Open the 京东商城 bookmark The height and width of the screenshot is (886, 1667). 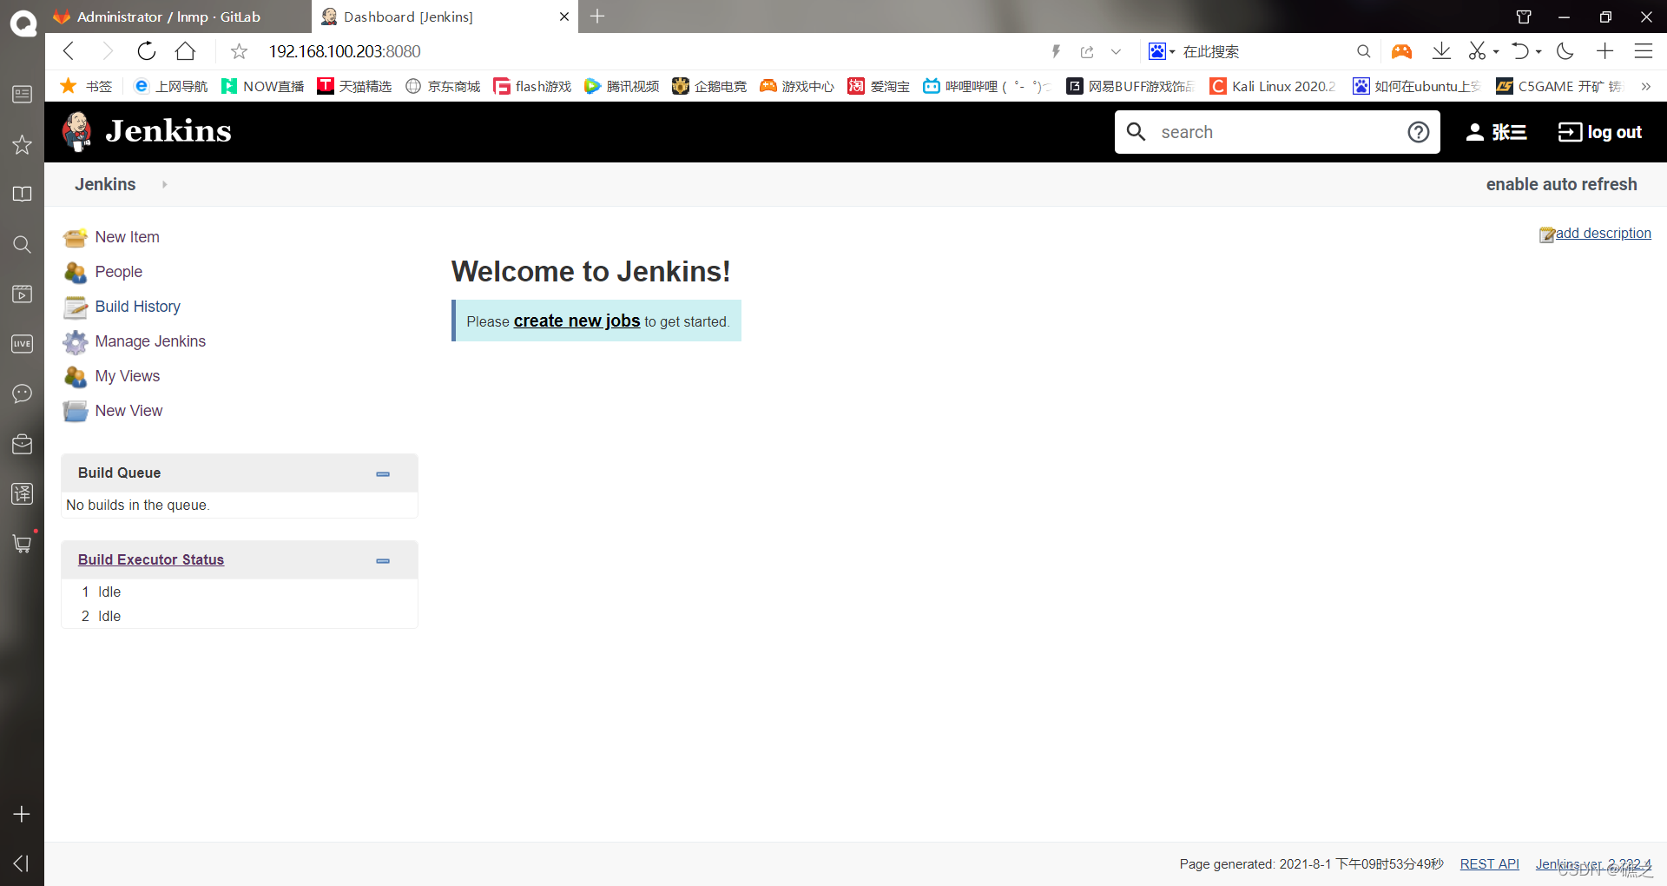443,86
